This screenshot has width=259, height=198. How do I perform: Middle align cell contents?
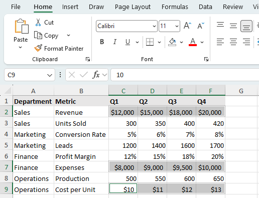pos(233,26)
